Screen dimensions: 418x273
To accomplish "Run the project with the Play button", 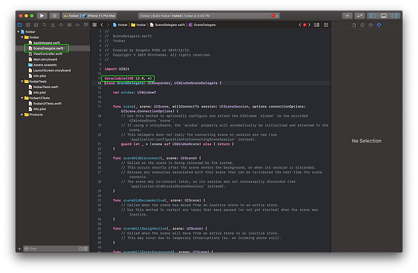I will click(42, 16).
